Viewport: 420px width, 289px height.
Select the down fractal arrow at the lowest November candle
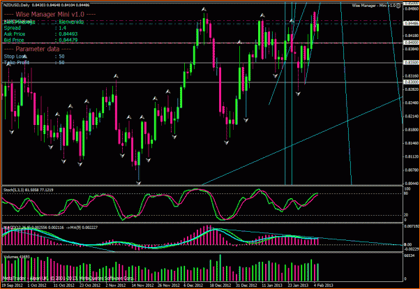[x=138, y=183]
